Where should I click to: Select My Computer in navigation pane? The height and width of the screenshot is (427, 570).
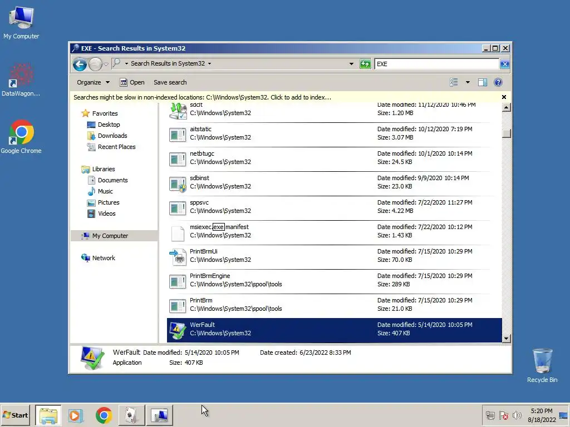(x=110, y=236)
